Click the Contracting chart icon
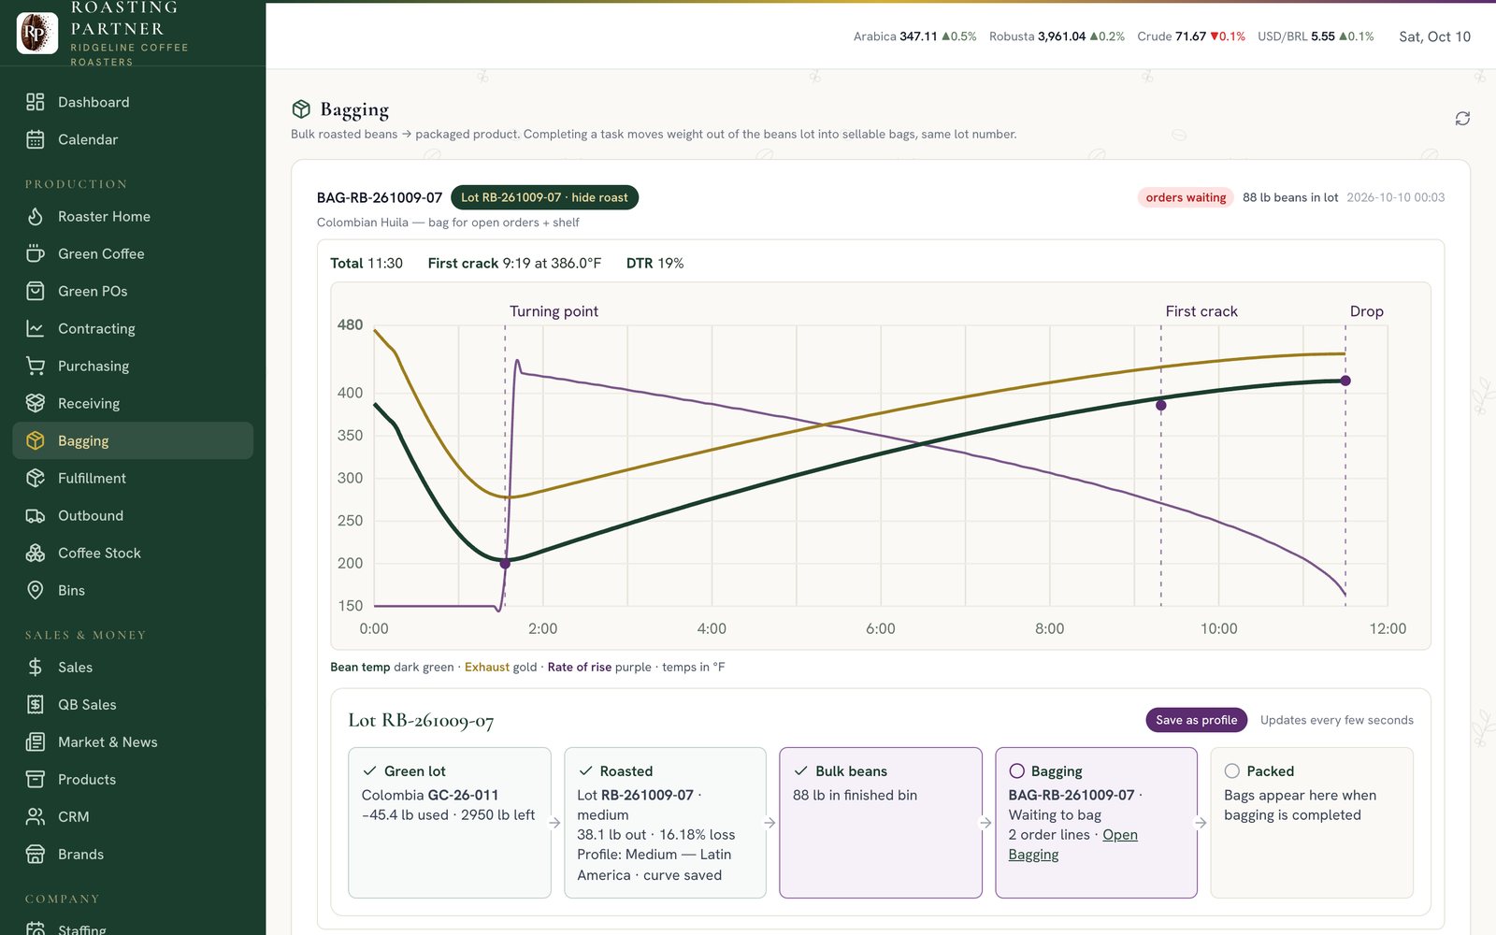This screenshot has width=1496, height=935. (x=36, y=328)
